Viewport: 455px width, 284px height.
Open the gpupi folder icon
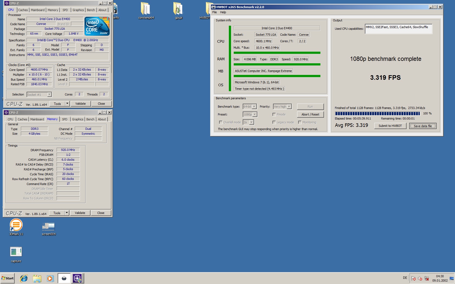pyautogui.click(x=178, y=11)
